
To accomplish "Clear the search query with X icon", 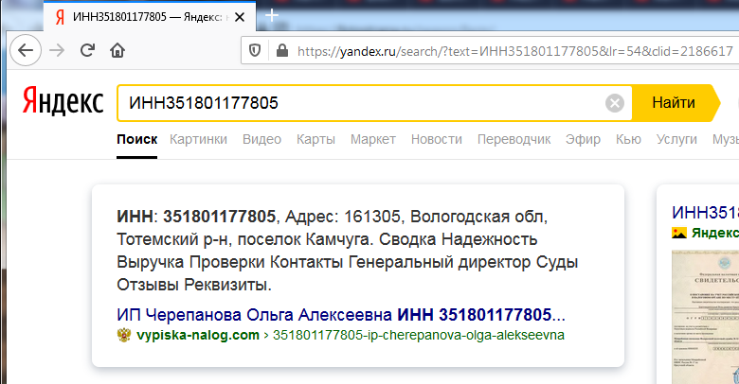I will 615,102.
